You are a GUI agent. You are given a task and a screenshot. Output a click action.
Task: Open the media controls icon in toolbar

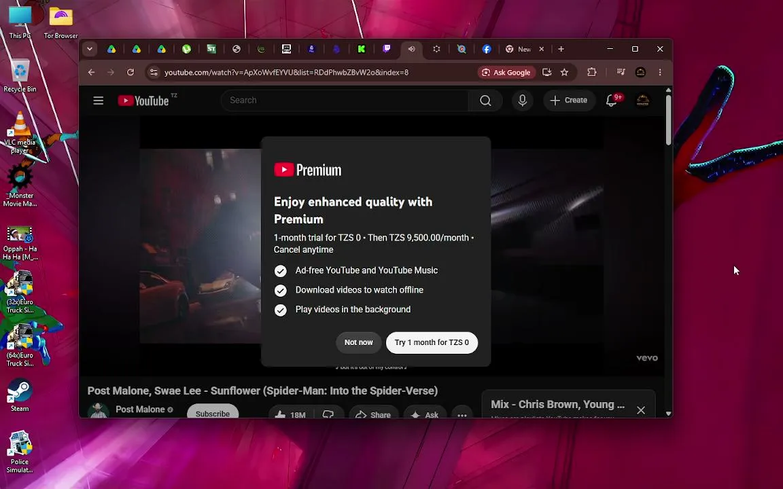point(621,73)
